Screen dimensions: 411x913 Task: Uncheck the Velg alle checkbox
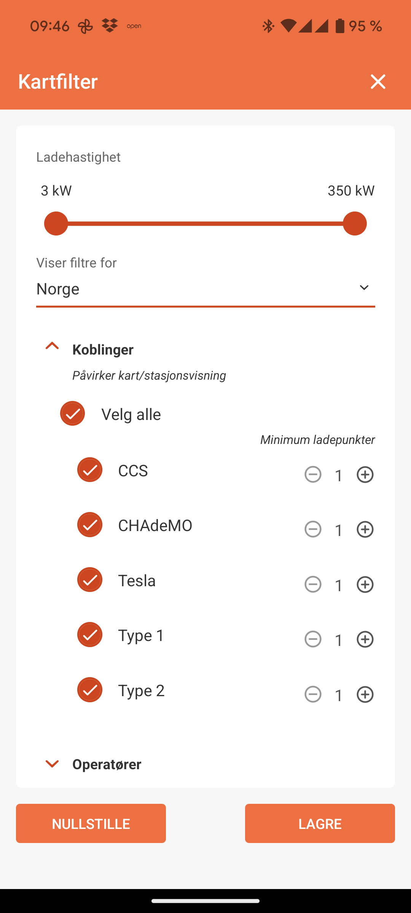pyautogui.click(x=72, y=414)
